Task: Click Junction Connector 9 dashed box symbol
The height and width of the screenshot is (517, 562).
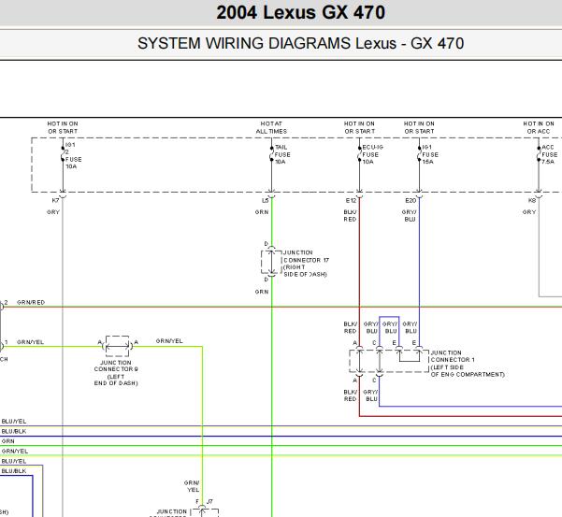Action: [117, 346]
